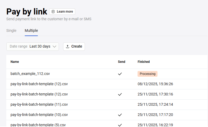The image size is (208, 127).
Task: Select the Multiple tab
Action: (31, 31)
